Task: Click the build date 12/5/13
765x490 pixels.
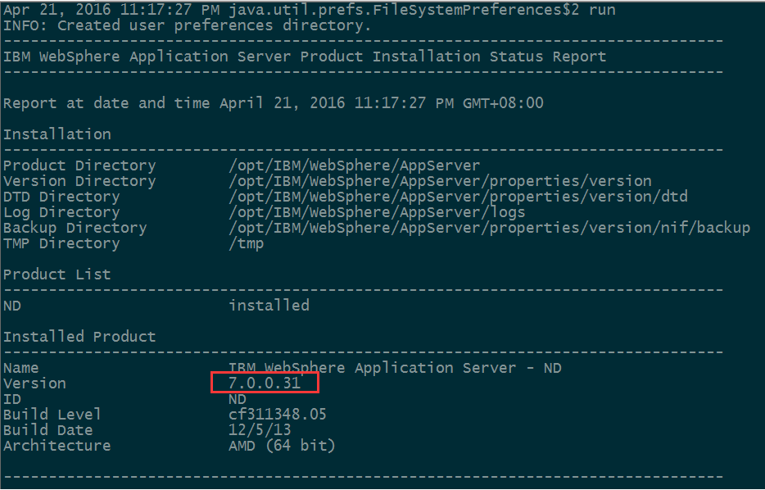Action: click(260, 430)
